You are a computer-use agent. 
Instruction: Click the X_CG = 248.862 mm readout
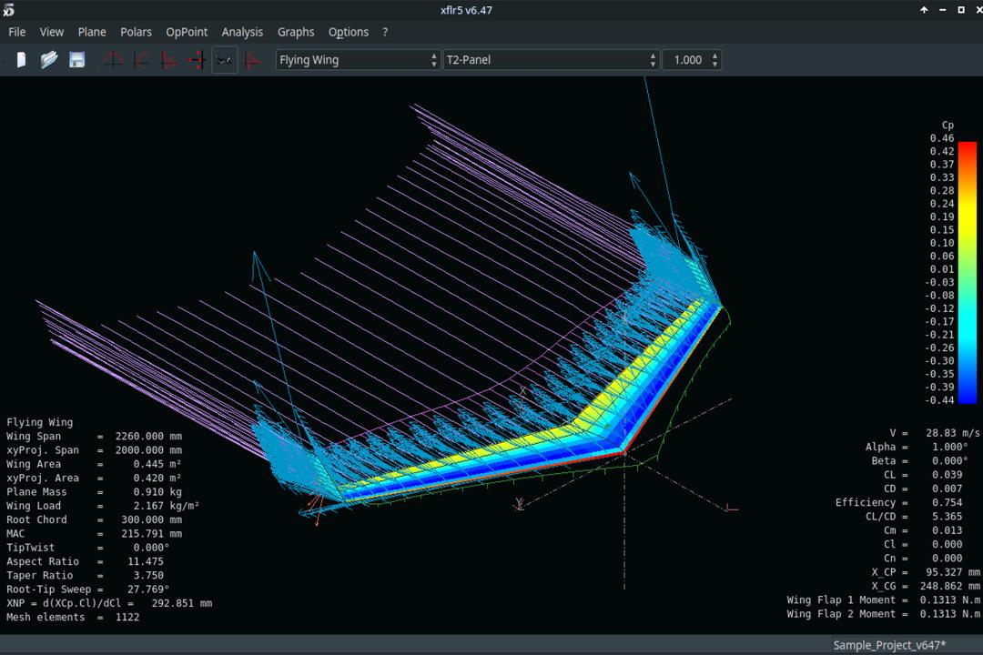926,586
